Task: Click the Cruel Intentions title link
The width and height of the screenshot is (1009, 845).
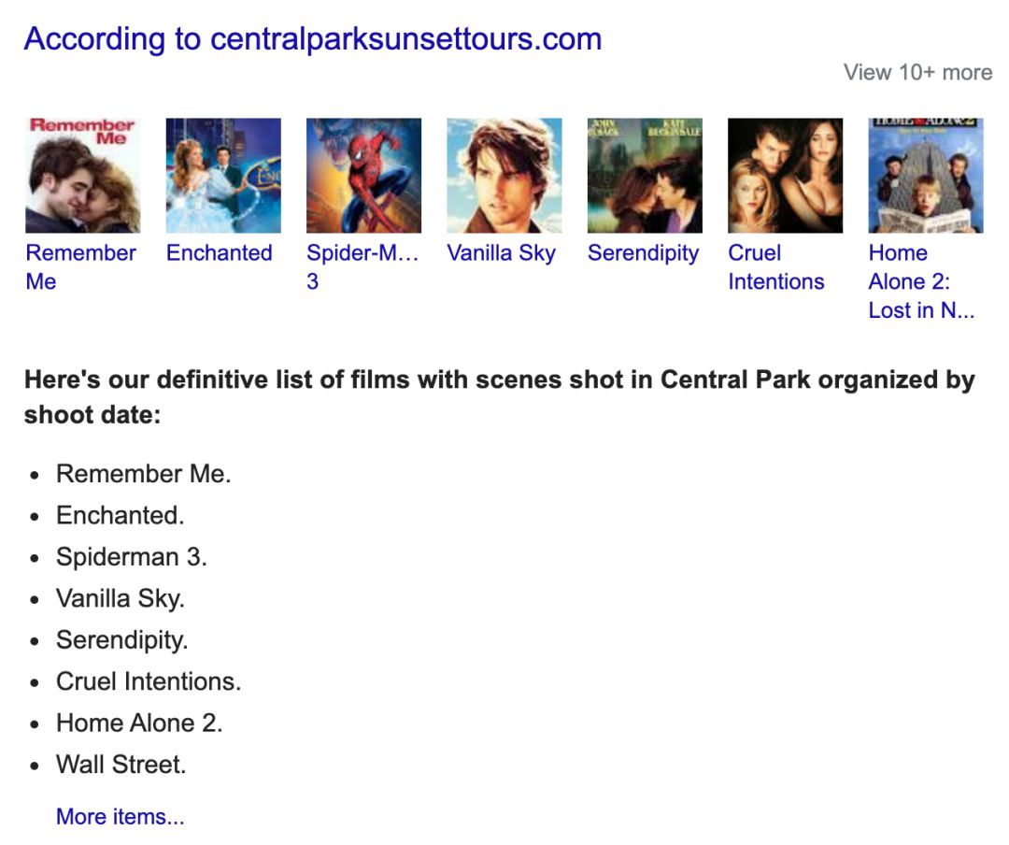Action: click(776, 266)
